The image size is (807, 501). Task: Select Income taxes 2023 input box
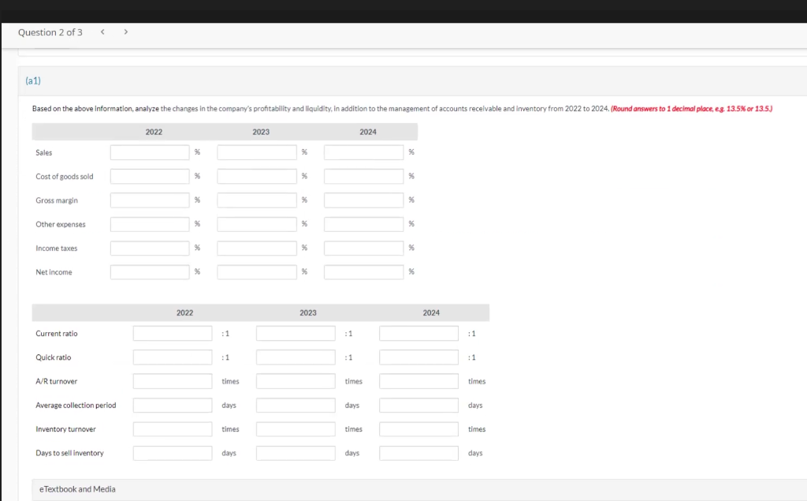pyautogui.click(x=257, y=248)
